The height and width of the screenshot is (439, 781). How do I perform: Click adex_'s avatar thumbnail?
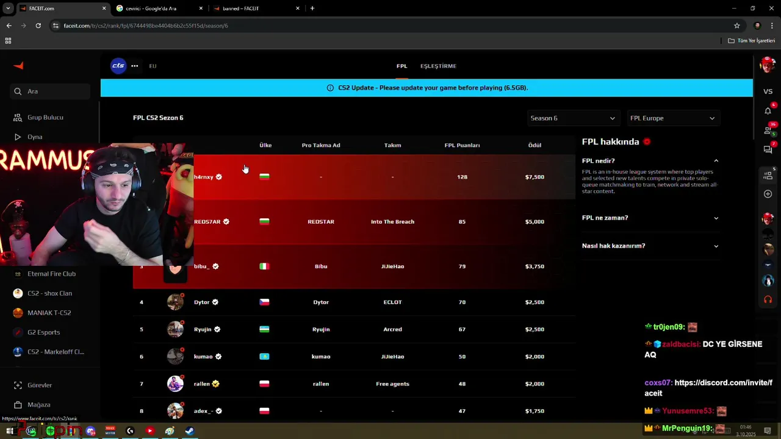click(175, 411)
